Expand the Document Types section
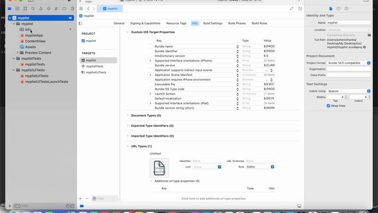 128,115
